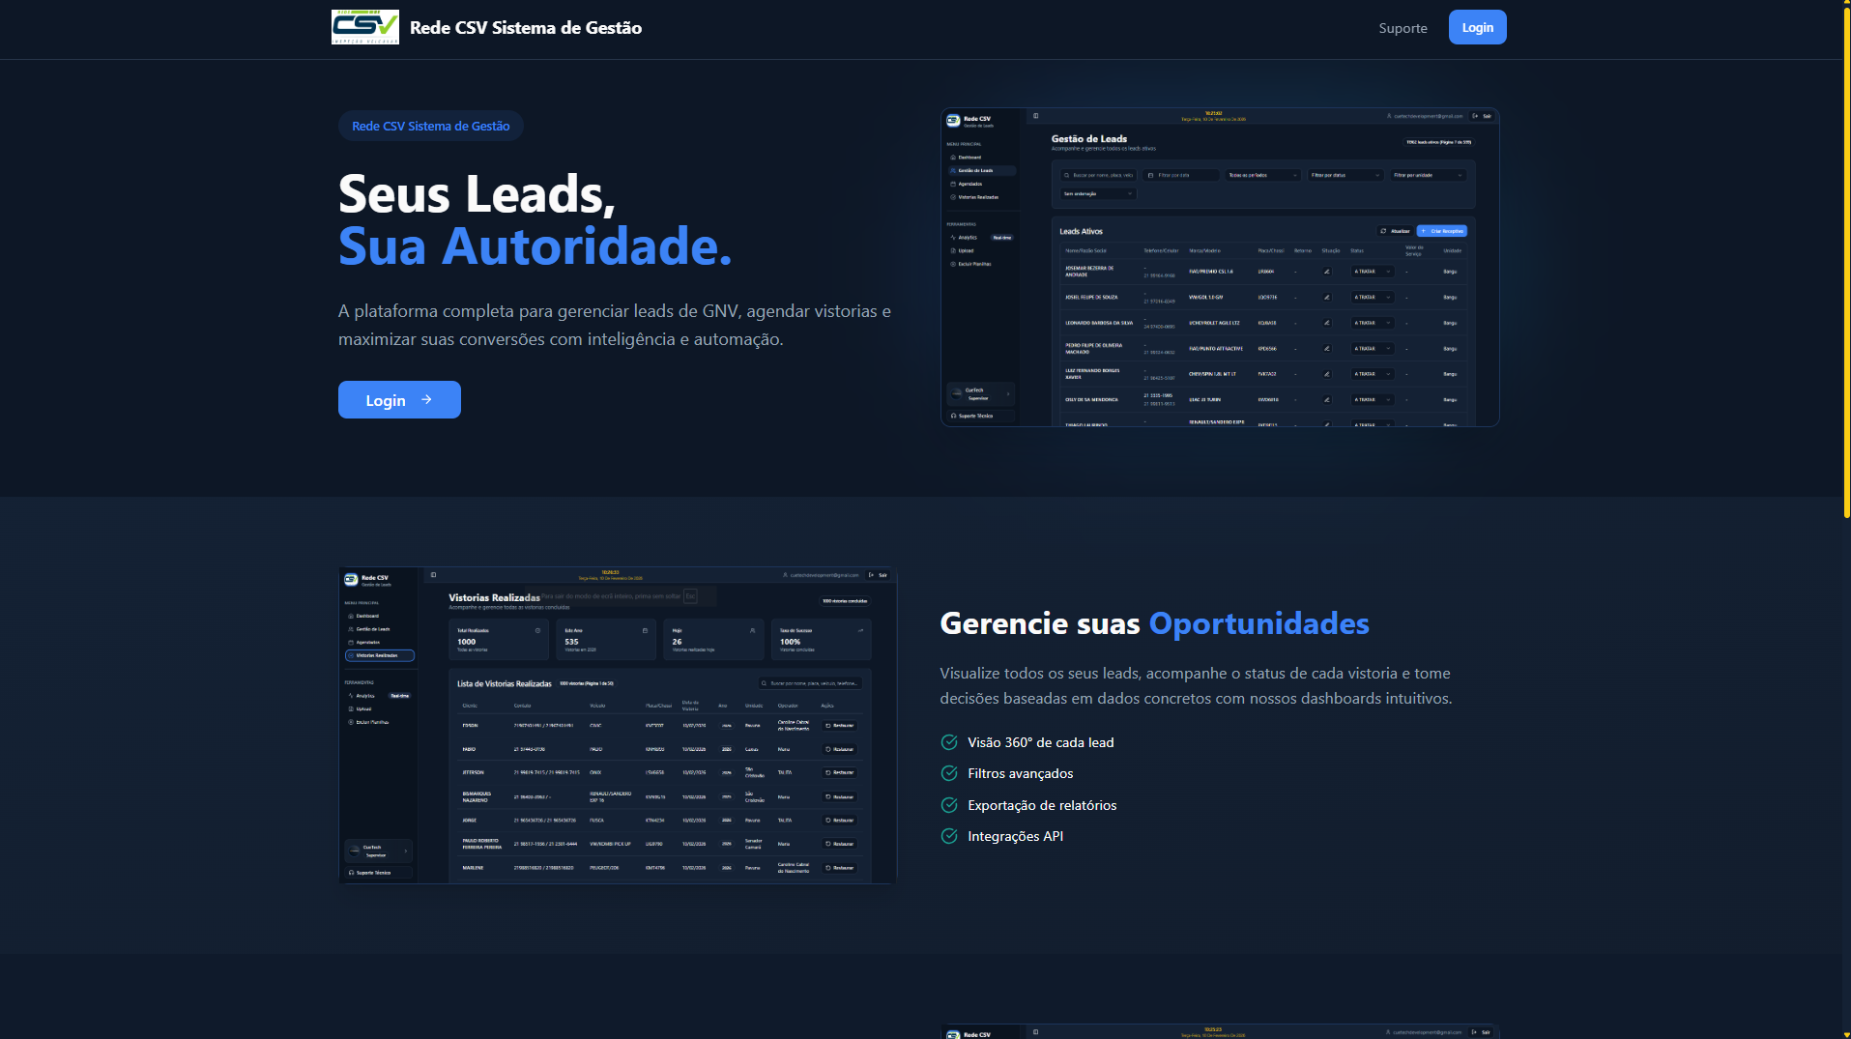The height and width of the screenshot is (1039, 1851).
Task: Open the Filtrar por status dropdown in leads preview
Action: pyautogui.click(x=1345, y=175)
